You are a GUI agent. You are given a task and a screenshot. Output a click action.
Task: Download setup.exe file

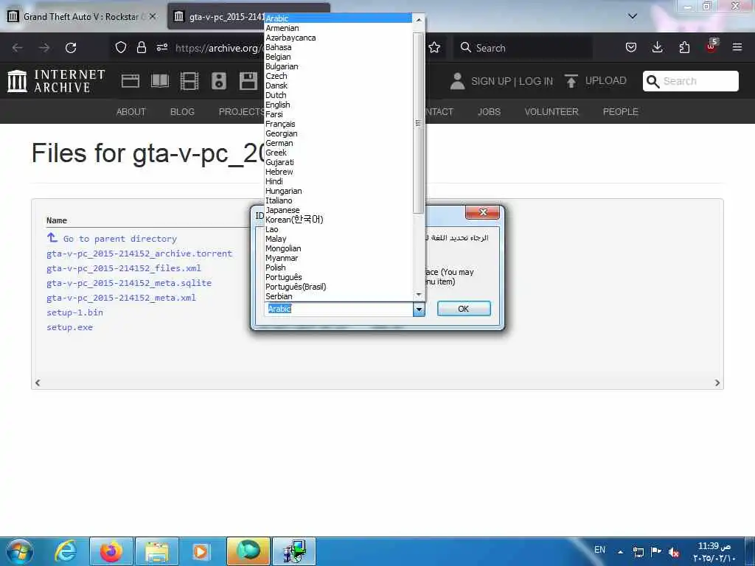(69, 327)
